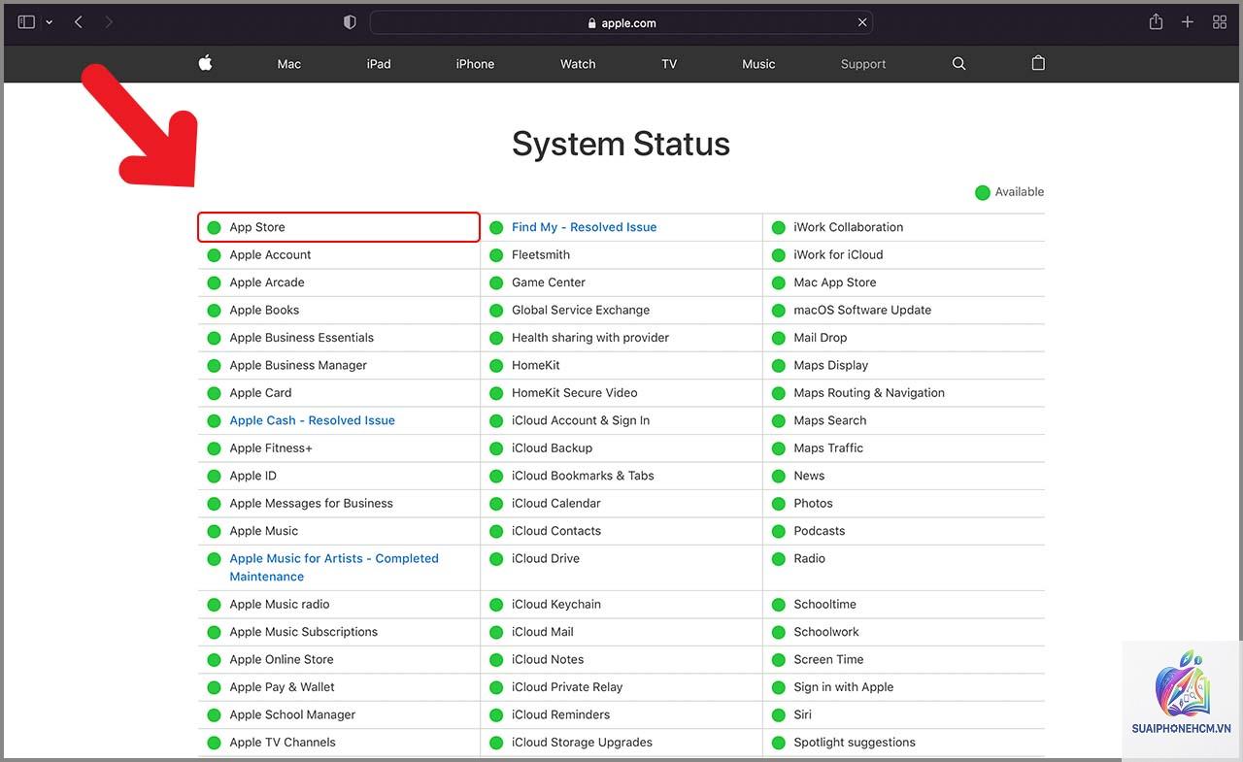Open the iPad menu

click(379, 64)
